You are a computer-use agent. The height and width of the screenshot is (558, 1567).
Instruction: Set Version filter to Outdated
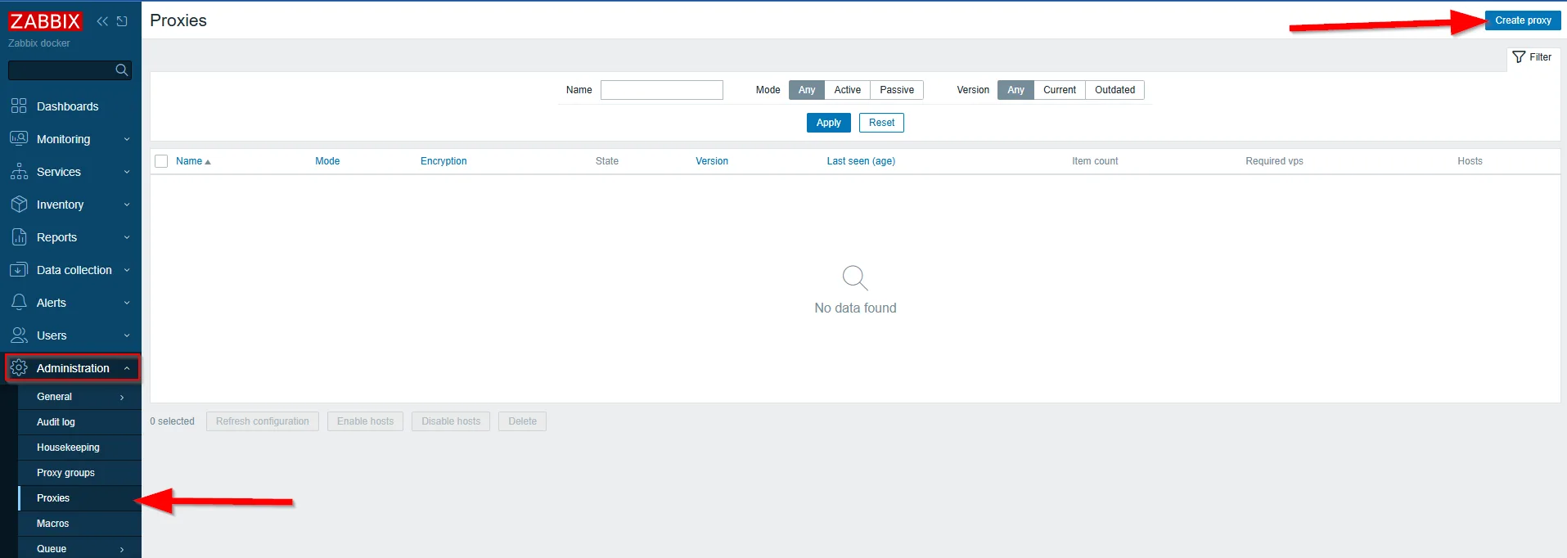click(1114, 90)
